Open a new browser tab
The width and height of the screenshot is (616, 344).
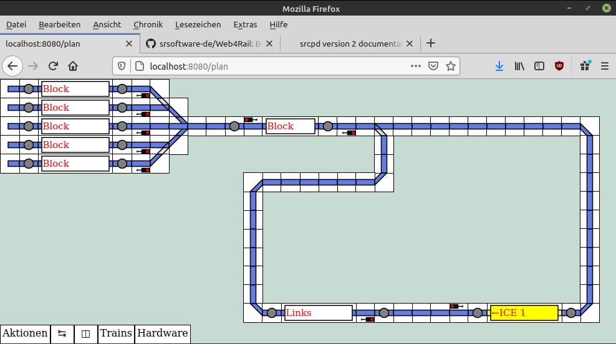point(430,44)
